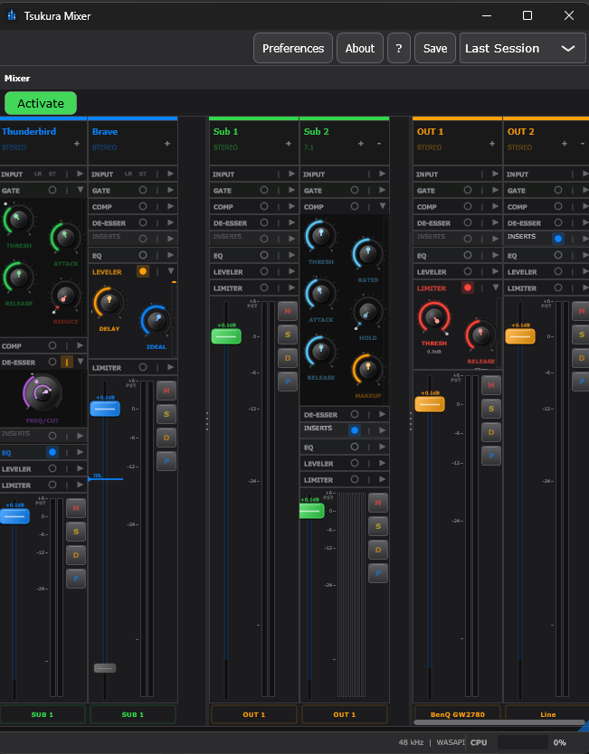Mute the Brave channel with M
This screenshot has height=754, width=589.
point(166,391)
